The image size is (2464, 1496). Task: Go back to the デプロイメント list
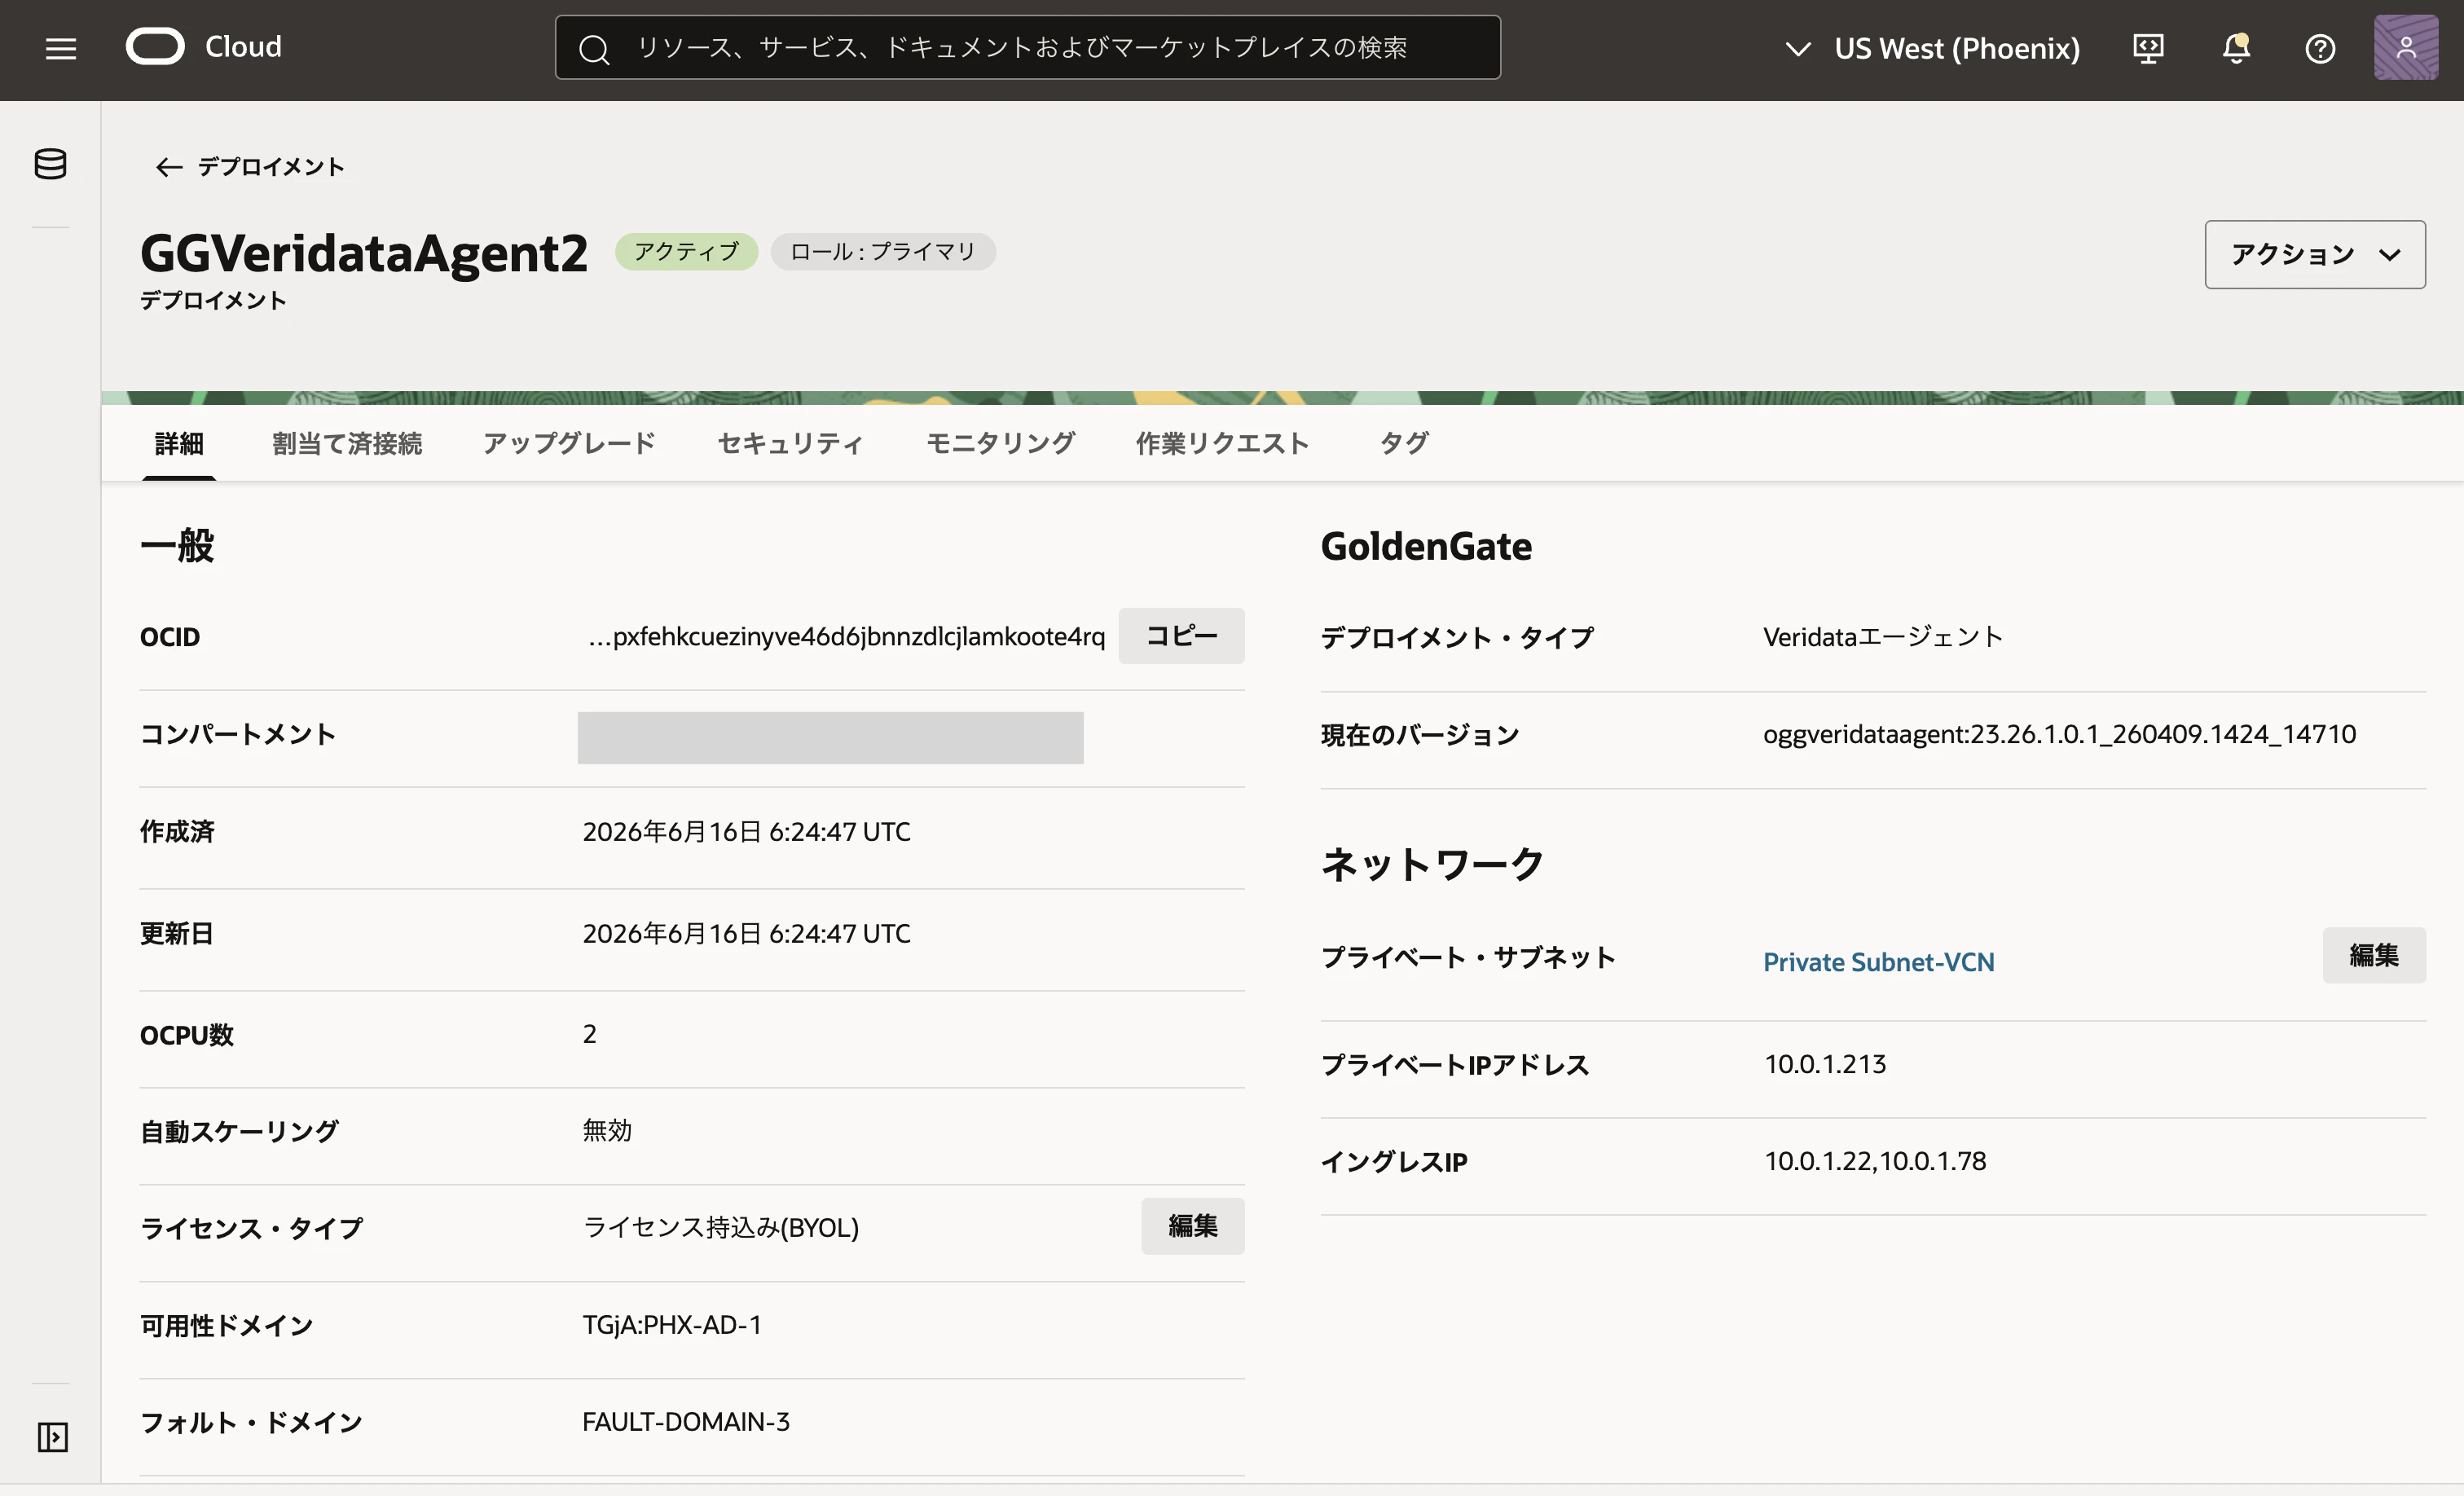coord(271,167)
